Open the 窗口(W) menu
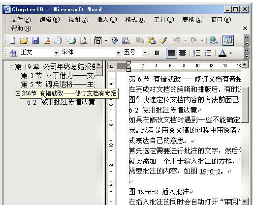This screenshot has height=205, width=254. coord(221,20)
